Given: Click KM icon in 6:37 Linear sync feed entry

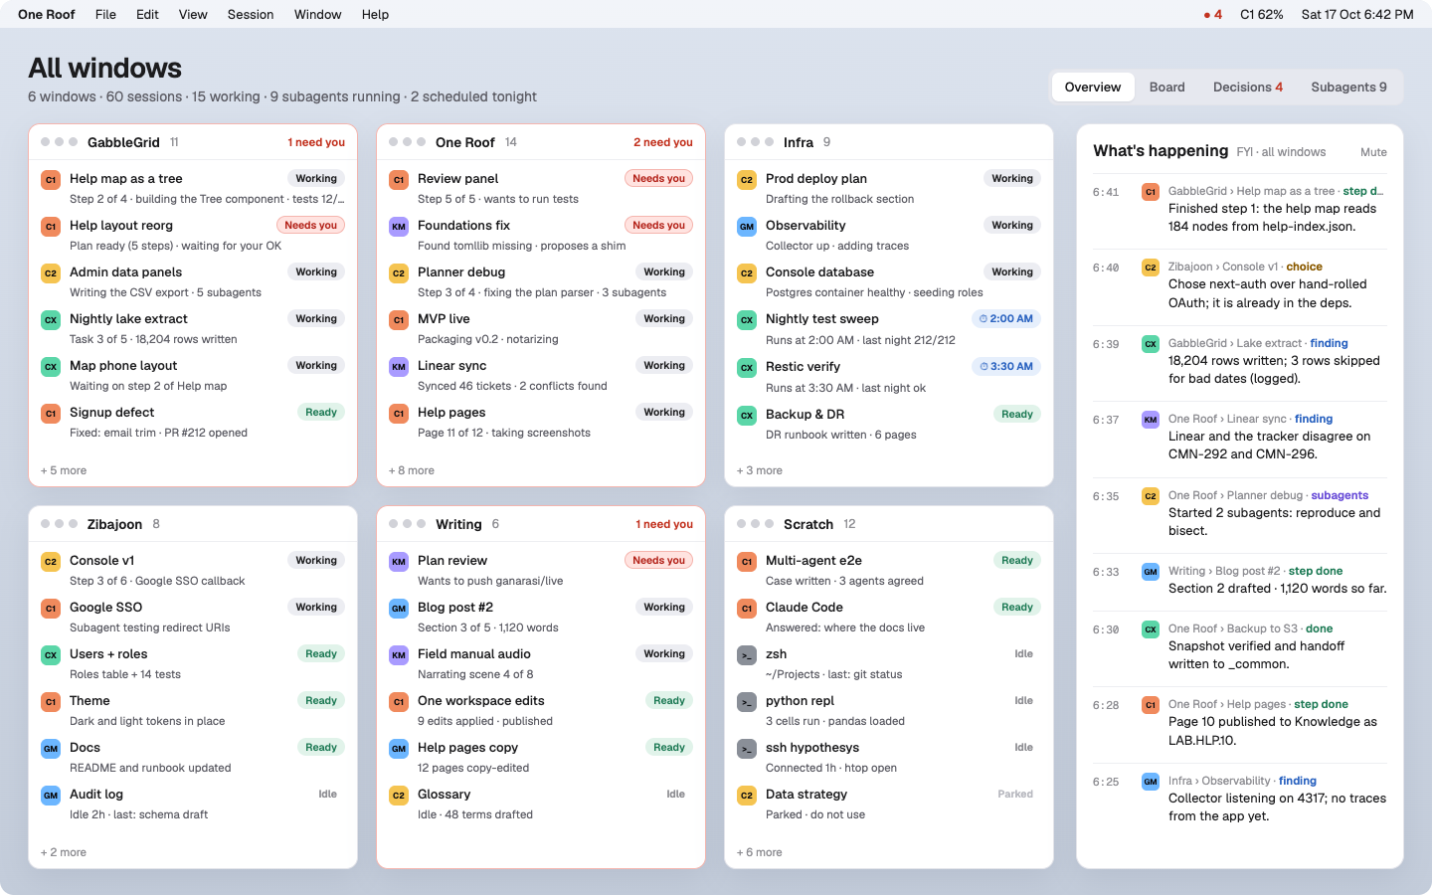Looking at the screenshot, I should 1151,420.
